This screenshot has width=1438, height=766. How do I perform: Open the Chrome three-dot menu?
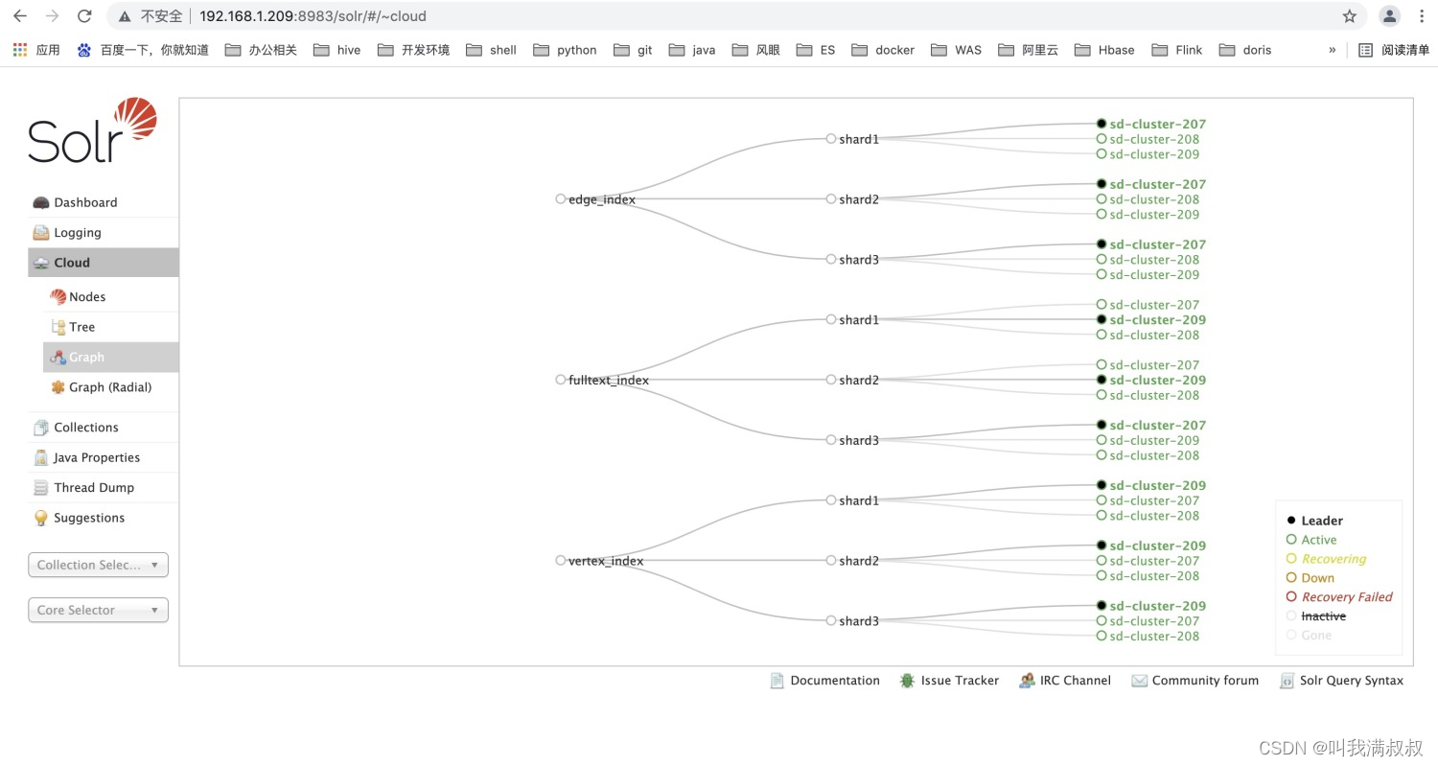(x=1422, y=16)
